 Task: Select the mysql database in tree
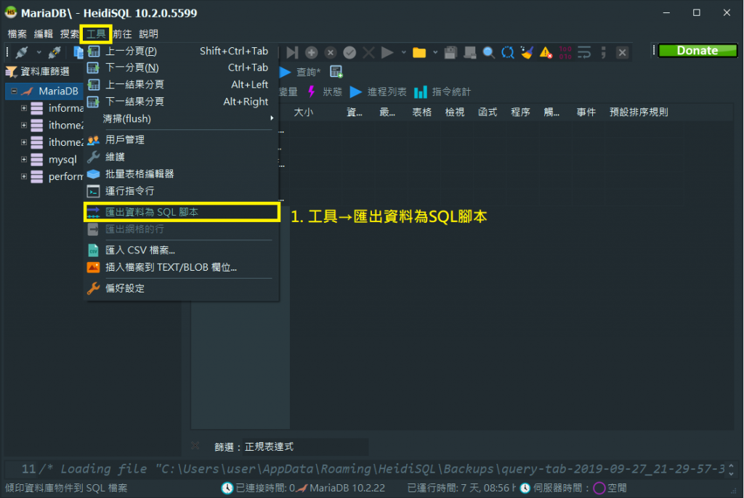tap(62, 160)
